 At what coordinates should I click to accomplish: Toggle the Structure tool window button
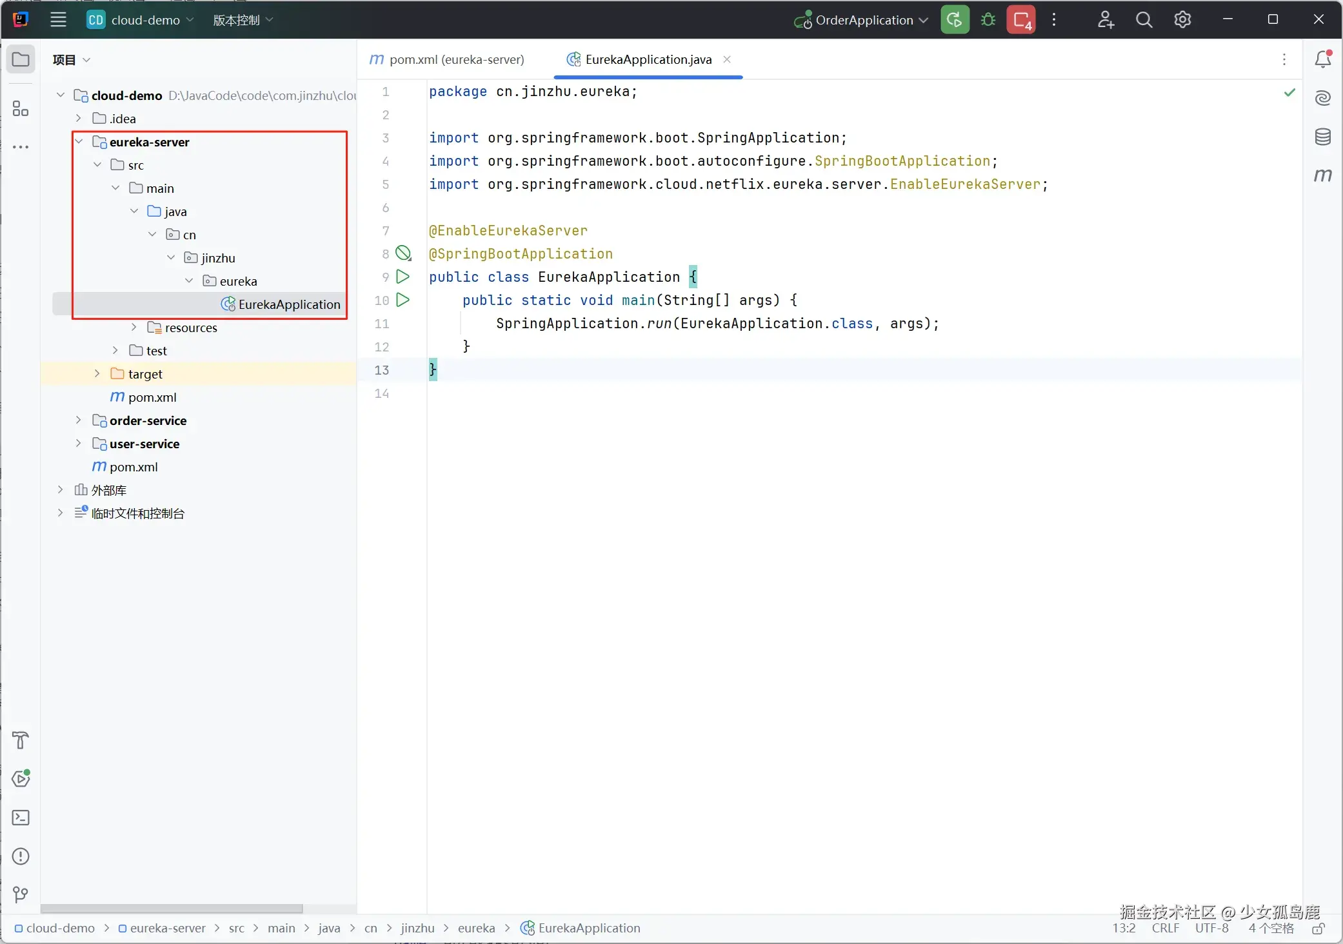(x=21, y=108)
